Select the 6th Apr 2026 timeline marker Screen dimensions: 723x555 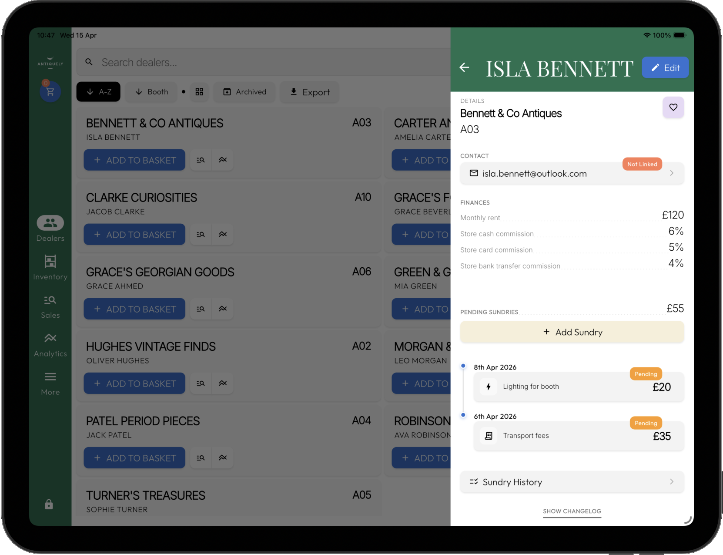pos(463,415)
